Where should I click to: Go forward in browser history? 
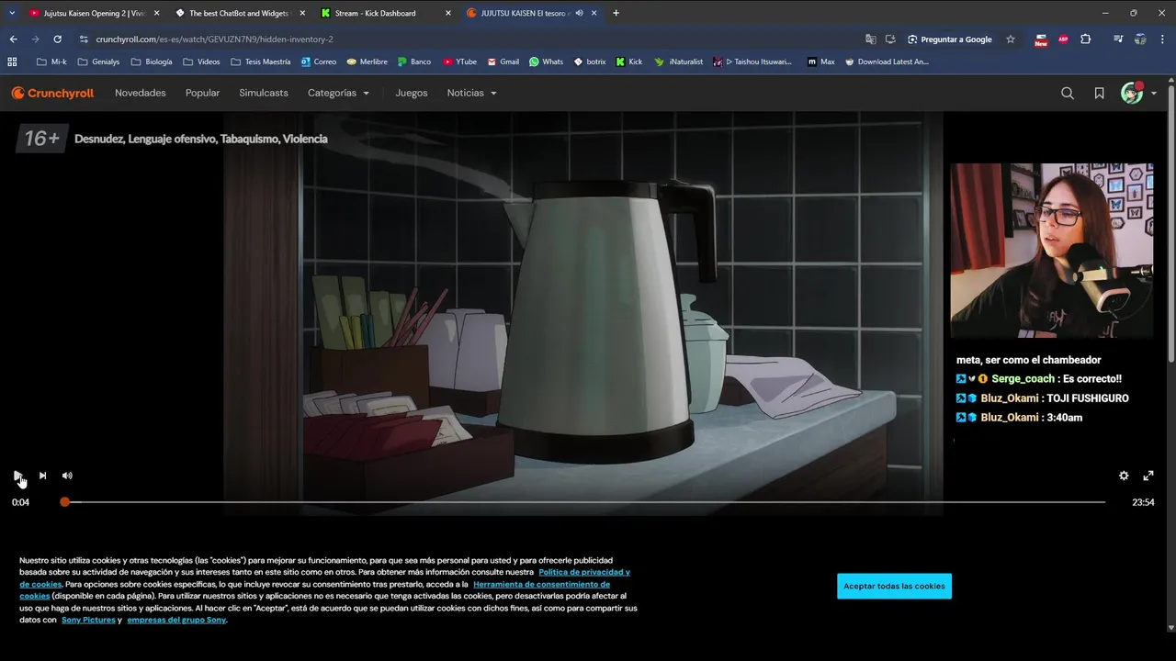tap(35, 39)
